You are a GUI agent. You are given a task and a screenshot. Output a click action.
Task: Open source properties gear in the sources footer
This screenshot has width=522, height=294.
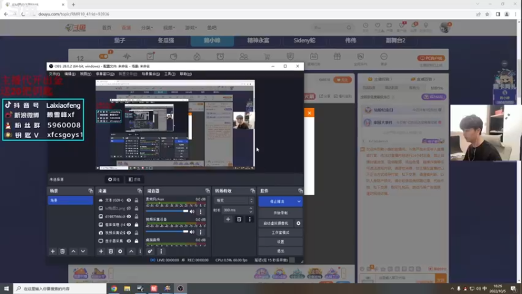click(120, 252)
